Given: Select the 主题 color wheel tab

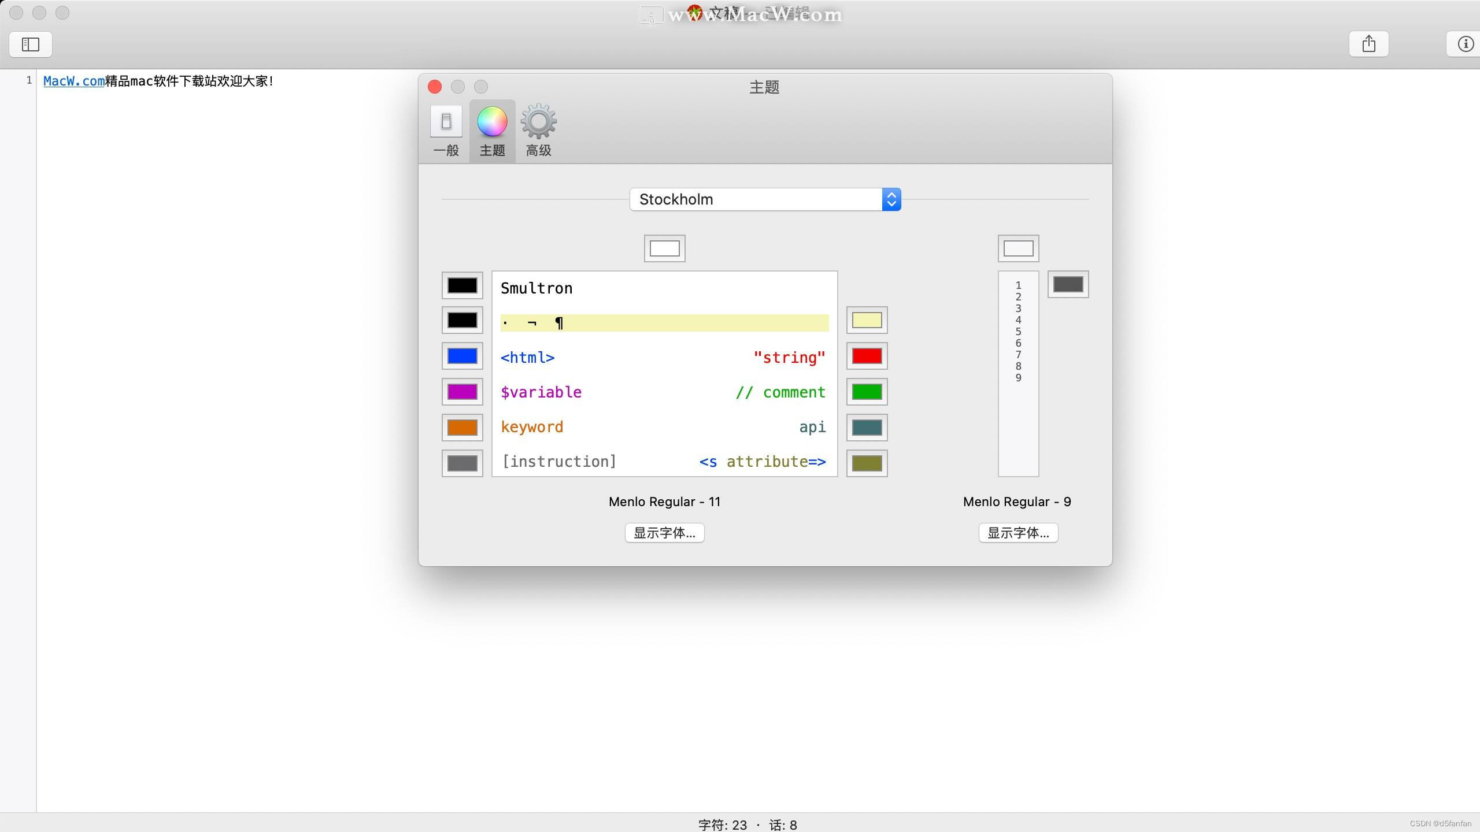Looking at the screenshot, I should click(x=492, y=131).
